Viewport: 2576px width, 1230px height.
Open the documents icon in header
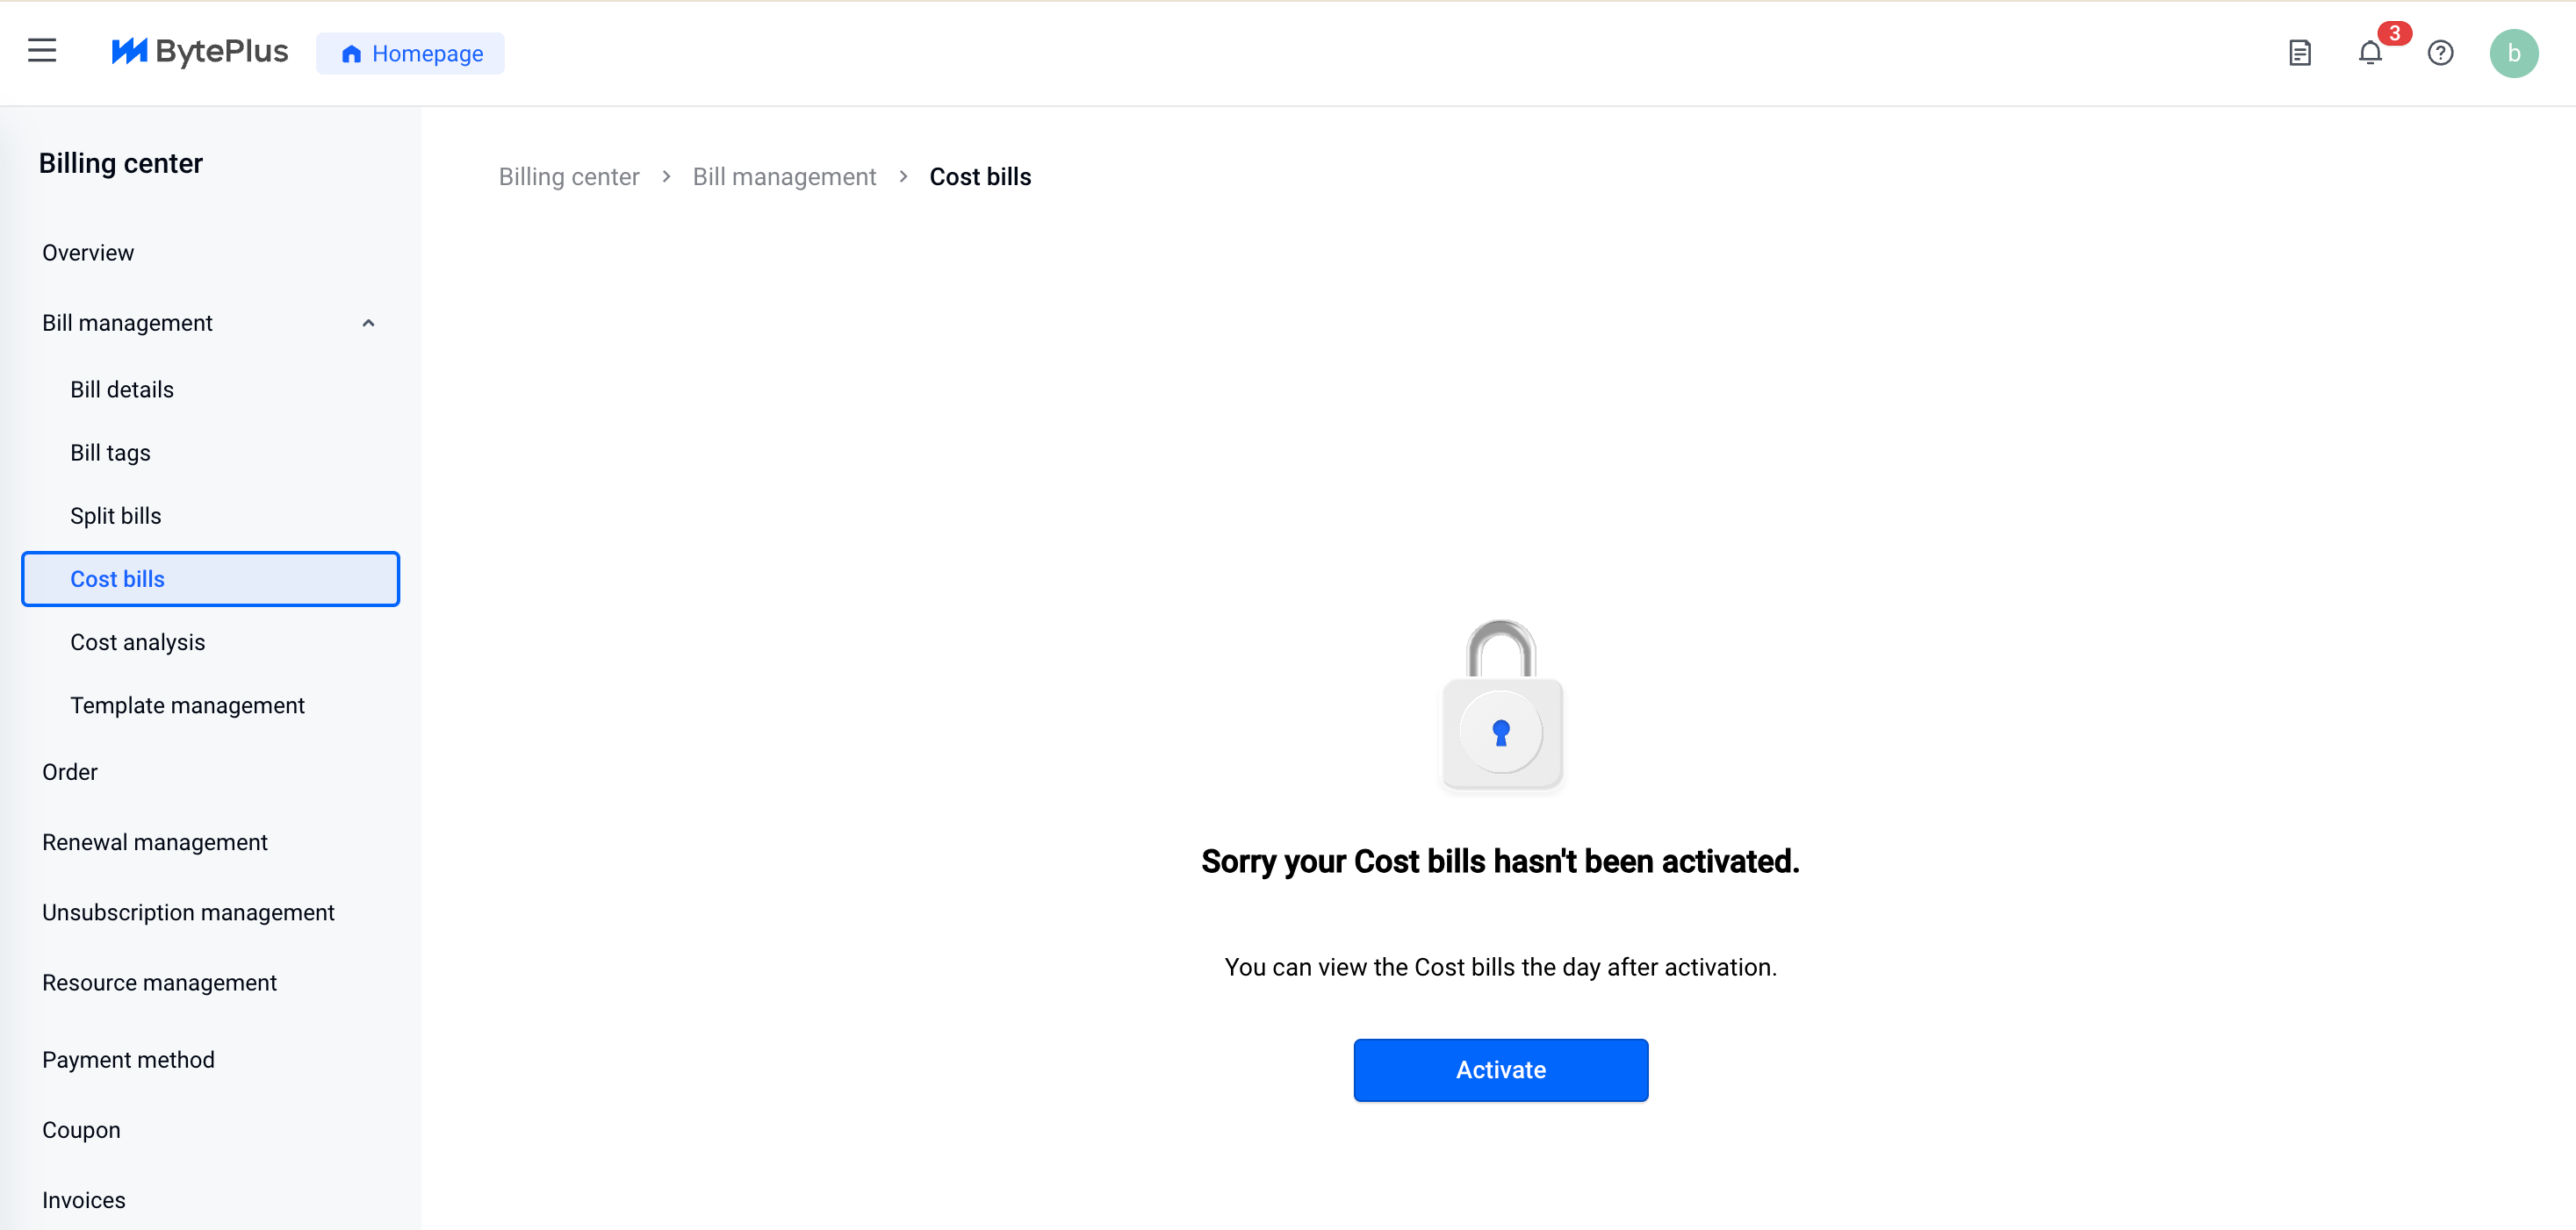(x=2299, y=53)
